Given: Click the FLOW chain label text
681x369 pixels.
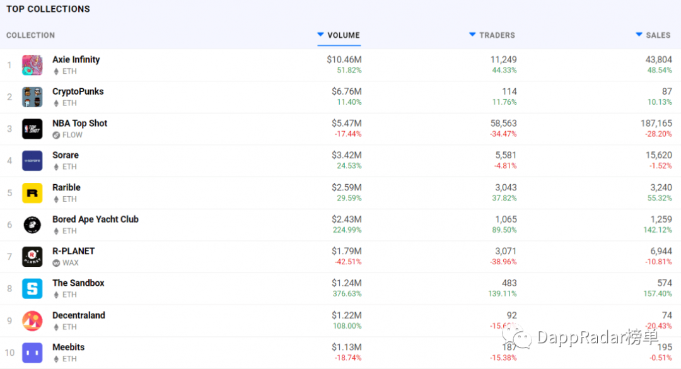Looking at the screenshot, I should [72, 135].
